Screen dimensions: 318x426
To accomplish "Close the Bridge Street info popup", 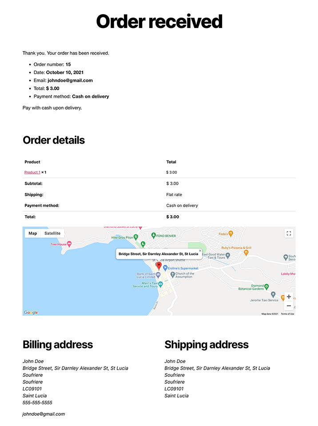I will (200, 251).
